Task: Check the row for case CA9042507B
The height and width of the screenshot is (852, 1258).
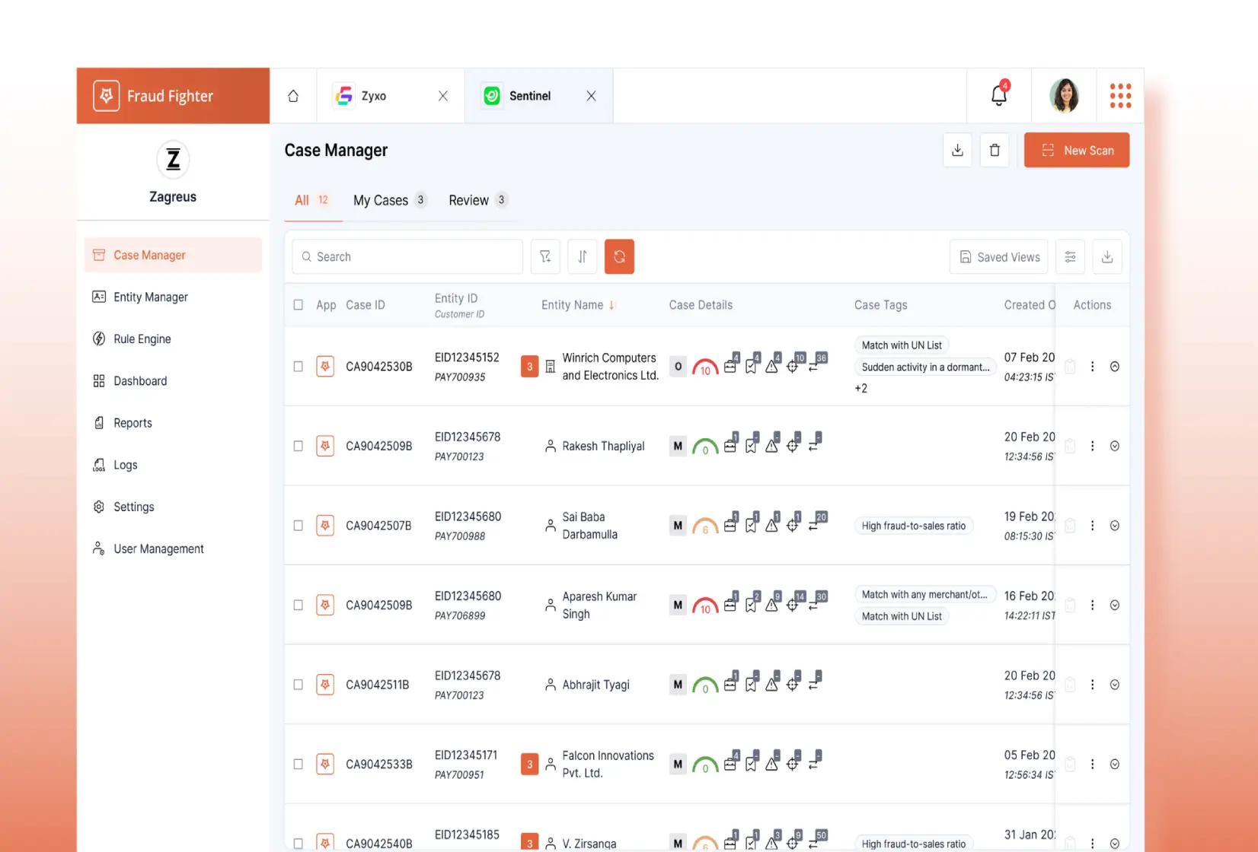Action: point(298,526)
